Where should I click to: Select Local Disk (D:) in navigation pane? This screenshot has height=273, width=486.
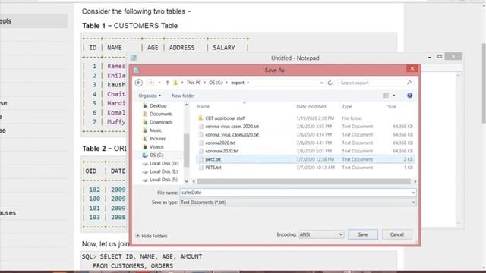164,163
